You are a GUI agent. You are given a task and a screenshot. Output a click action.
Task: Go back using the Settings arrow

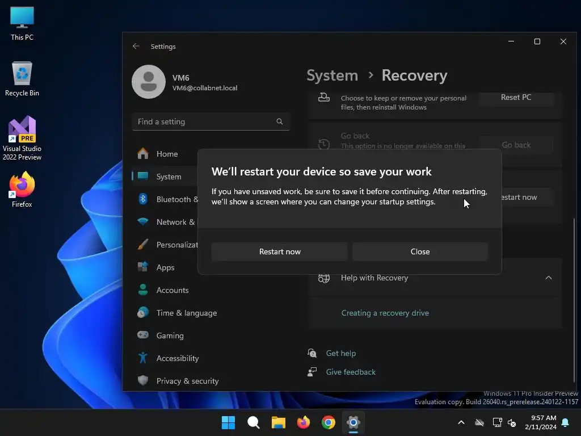(136, 47)
